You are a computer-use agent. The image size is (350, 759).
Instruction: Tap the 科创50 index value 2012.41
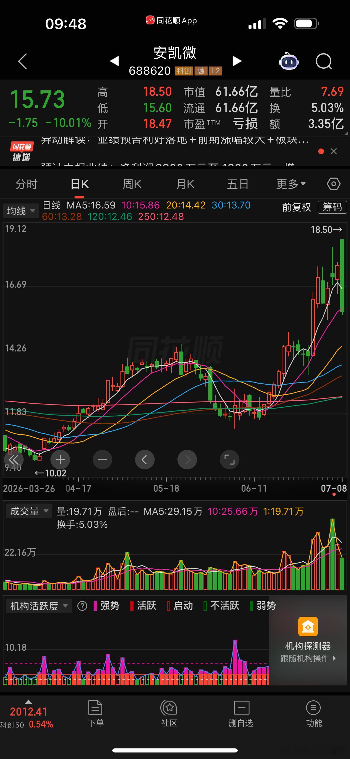28,712
